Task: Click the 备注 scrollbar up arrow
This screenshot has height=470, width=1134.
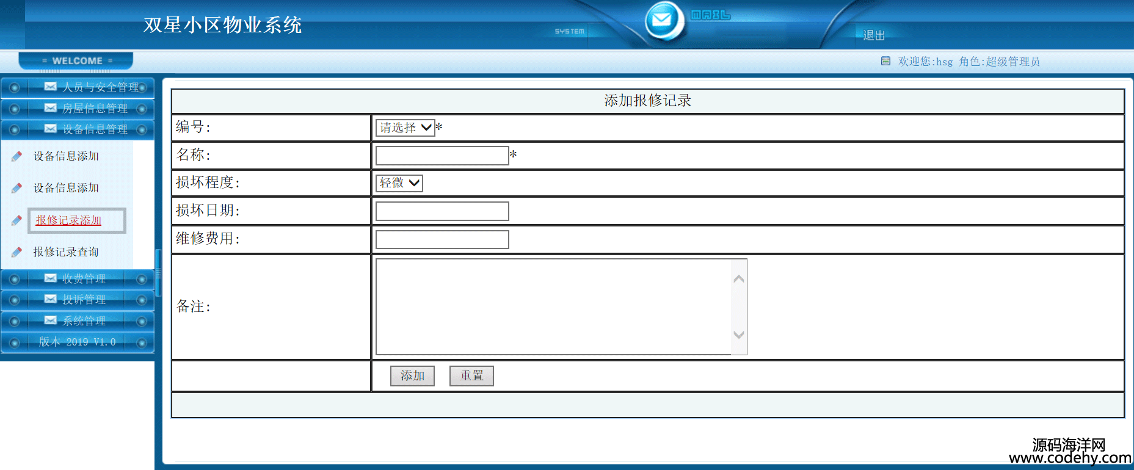Action: point(739,279)
